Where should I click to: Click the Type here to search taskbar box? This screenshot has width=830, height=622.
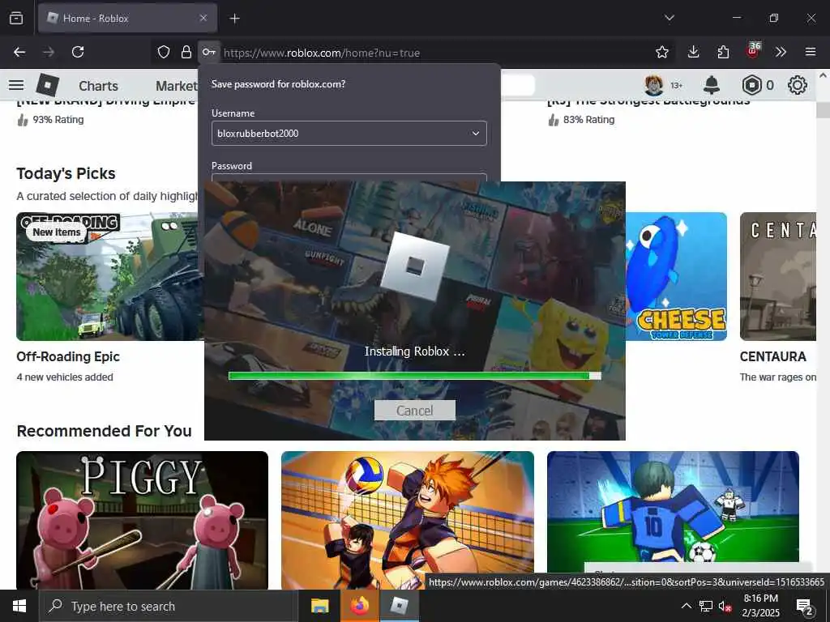click(169, 606)
